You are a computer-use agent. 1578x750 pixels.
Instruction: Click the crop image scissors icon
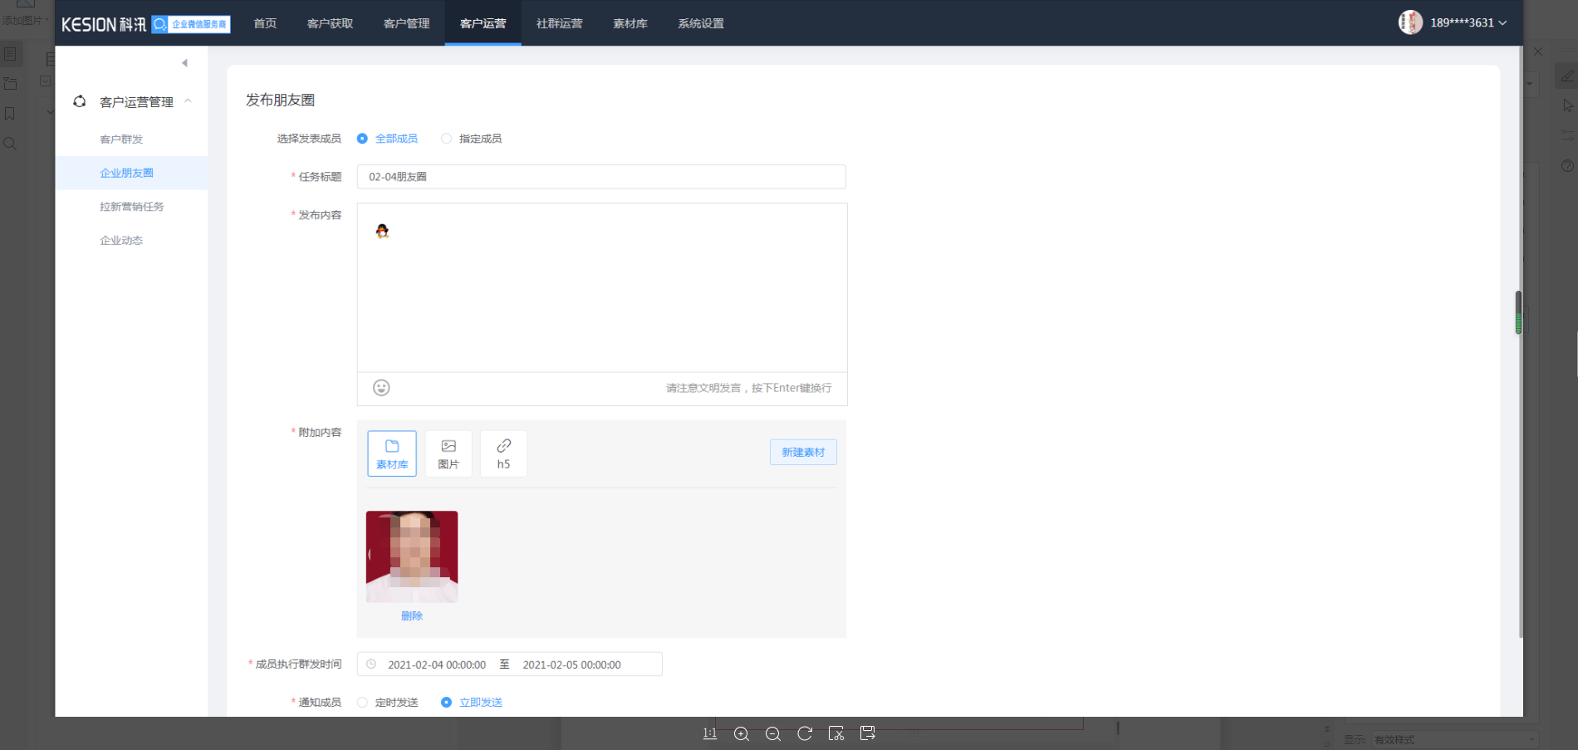836,733
